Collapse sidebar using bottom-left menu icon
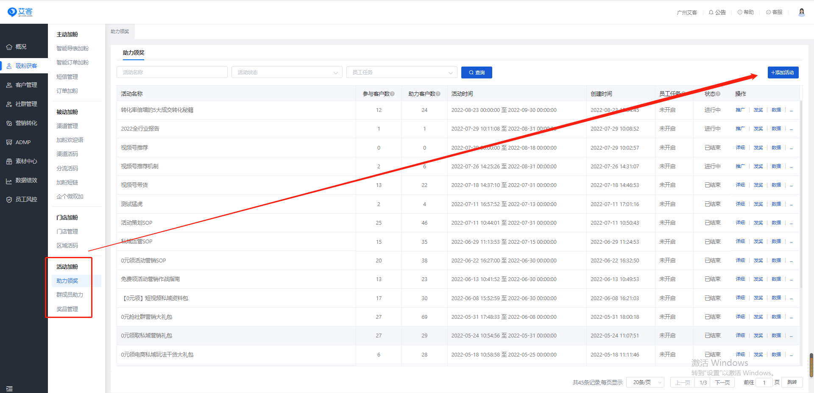This screenshot has height=393, width=814. pos(9,388)
